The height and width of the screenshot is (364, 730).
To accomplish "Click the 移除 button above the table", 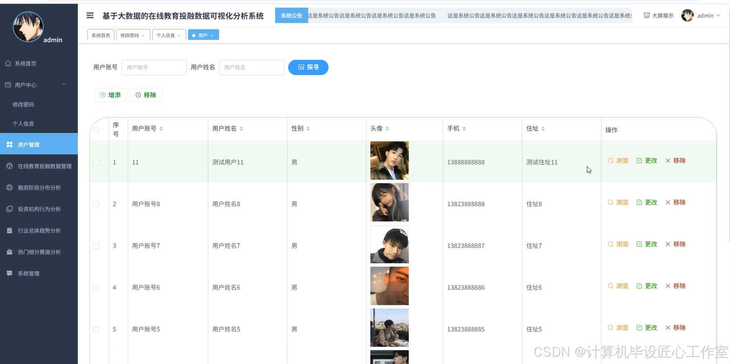I will [146, 95].
